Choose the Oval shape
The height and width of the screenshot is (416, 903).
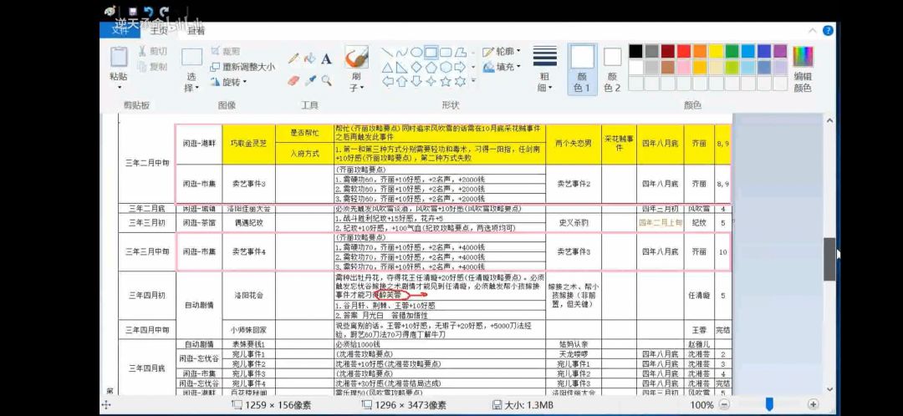click(416, 53)
